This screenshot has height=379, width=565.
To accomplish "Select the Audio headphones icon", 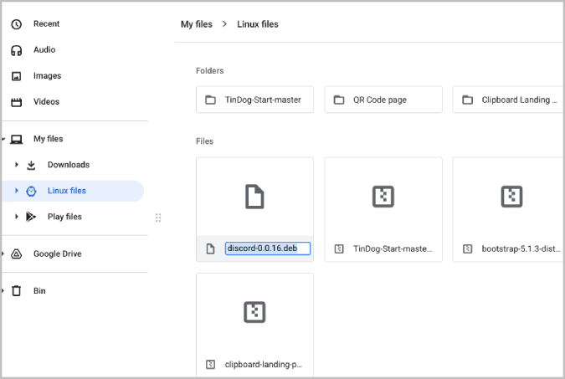I will tap(16, 50).
